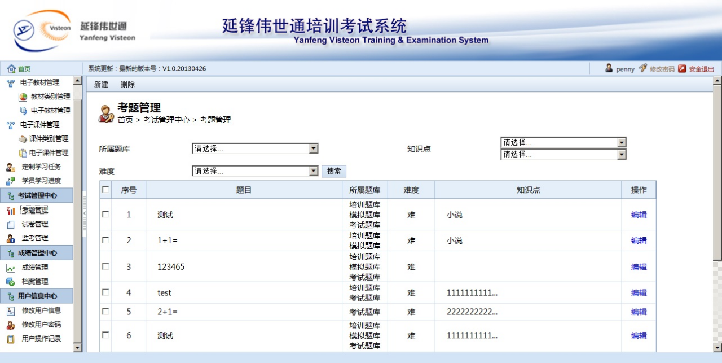Click the 修改密码 link in header
The image size is (722, 363).
[662, 69]
